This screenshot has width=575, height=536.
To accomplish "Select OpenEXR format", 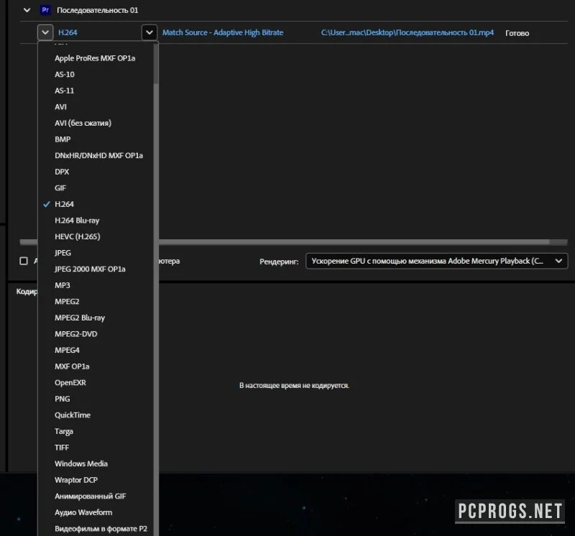I will pyautogui.click(x=70, y=382).
